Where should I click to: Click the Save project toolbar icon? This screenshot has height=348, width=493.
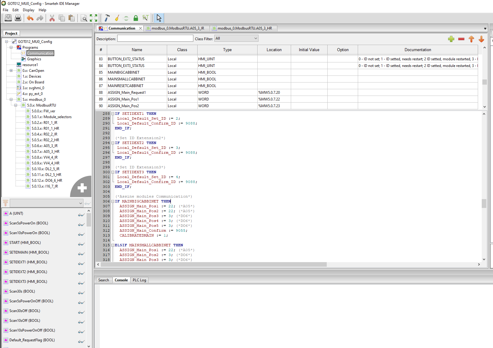[8, 18]
